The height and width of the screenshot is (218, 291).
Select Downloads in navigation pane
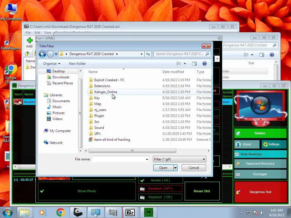(61, 77)
